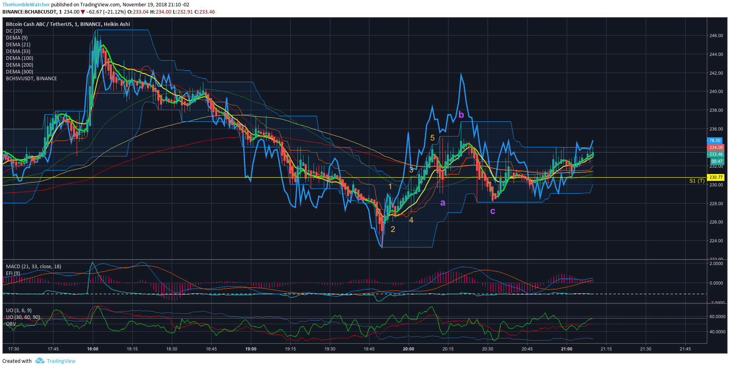Click the orange wave label '4'
730x368 pixels.
pyautogui.click(x=411, y=220)
